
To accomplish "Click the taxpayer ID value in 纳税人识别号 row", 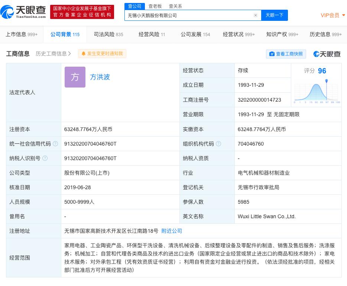I will point(90,158).
